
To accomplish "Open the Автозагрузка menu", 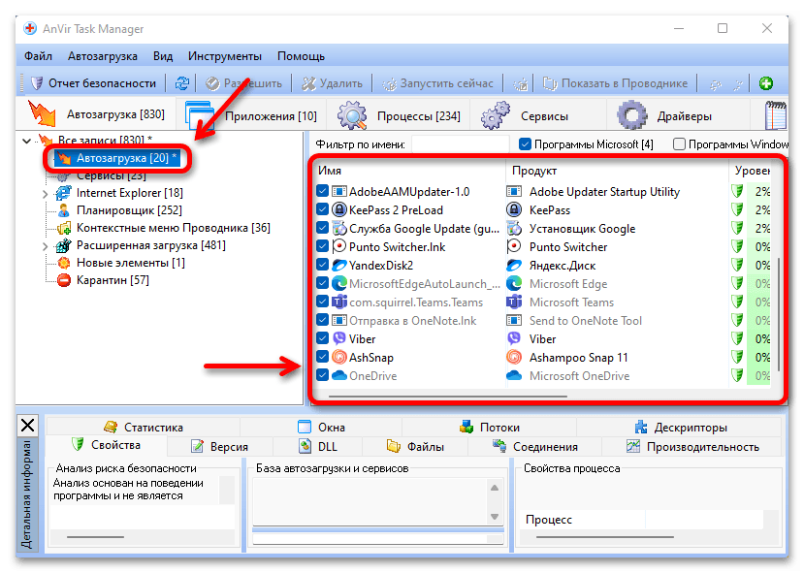I will point(103,56).
